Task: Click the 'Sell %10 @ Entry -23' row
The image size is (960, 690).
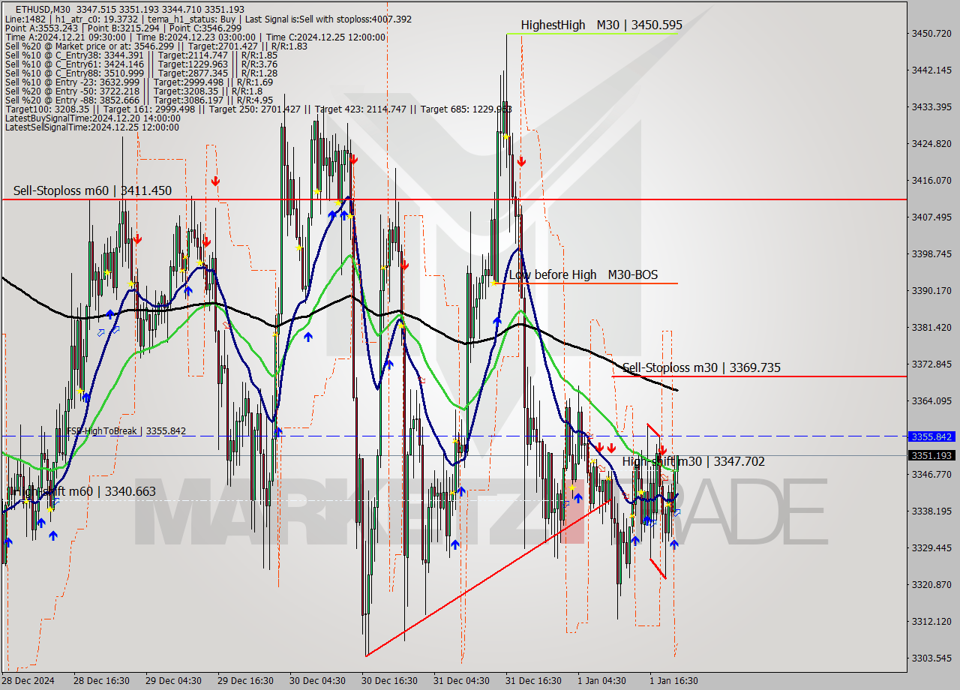Action: 139,82
